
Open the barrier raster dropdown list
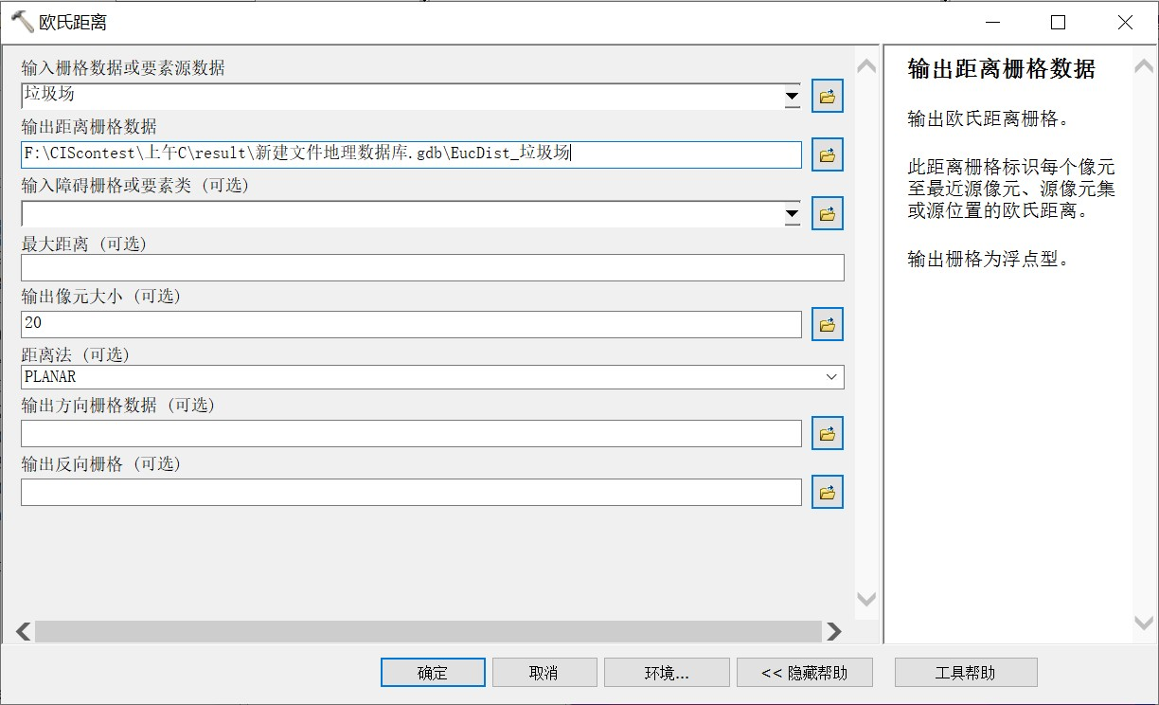click(792, 212)
